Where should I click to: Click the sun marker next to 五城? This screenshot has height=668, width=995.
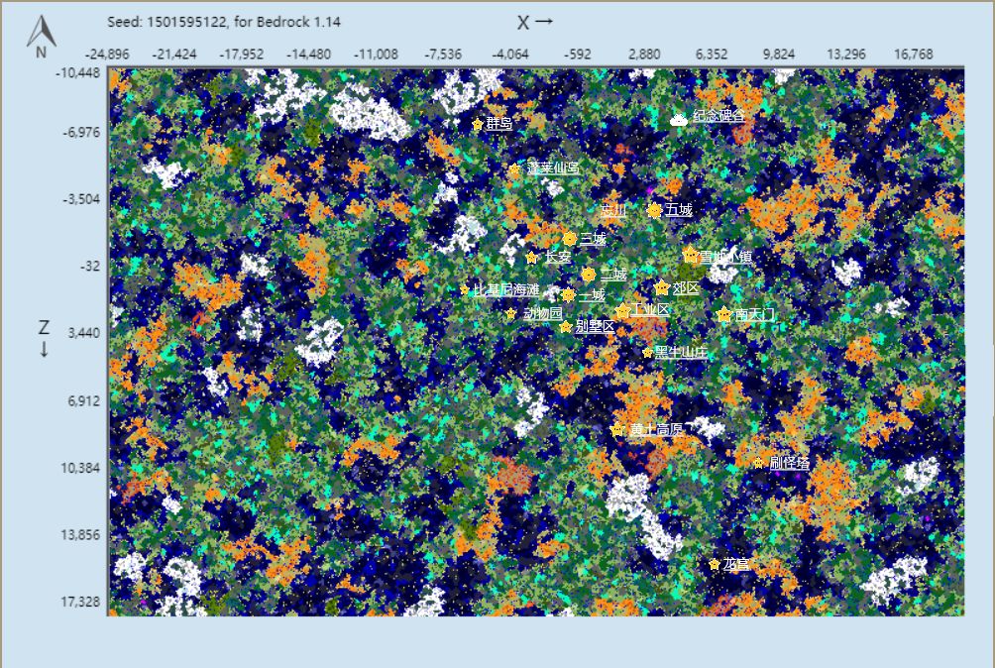(x=654, y=210)
